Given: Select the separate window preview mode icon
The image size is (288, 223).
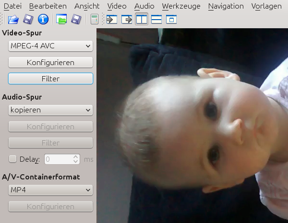Looking at the screenshot, I should pyautogui.click(x=171, y=19).
